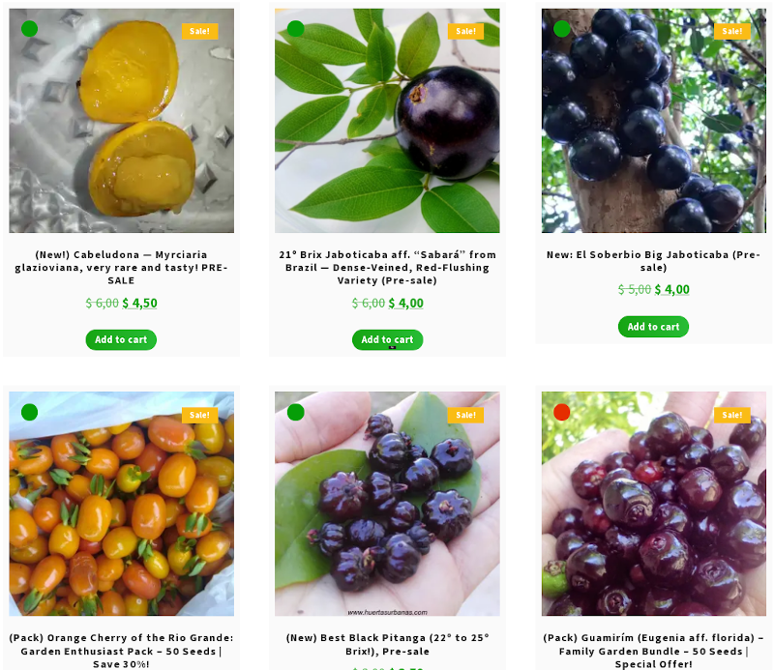774x670 pixels.
Task: Add 21° Brix Jaboticaba to cart
Action: [x=388, y=339]
